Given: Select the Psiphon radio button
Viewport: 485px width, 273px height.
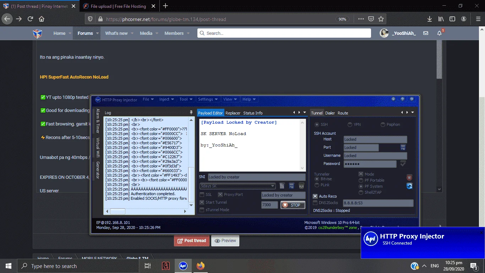Looking at the screenshot, I should [383, 125].
